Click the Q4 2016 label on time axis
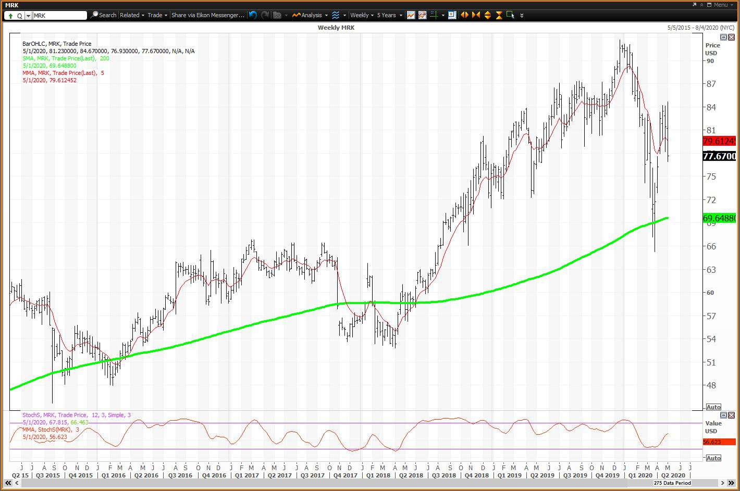Viewport: 740px width, 491px height. 214,475
